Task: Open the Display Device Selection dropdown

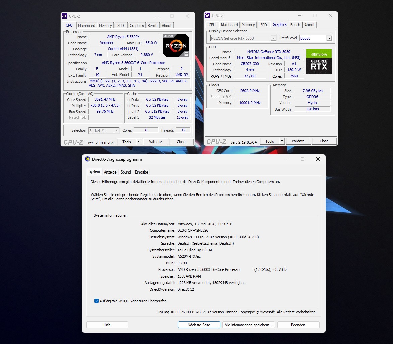Action: 273,38
